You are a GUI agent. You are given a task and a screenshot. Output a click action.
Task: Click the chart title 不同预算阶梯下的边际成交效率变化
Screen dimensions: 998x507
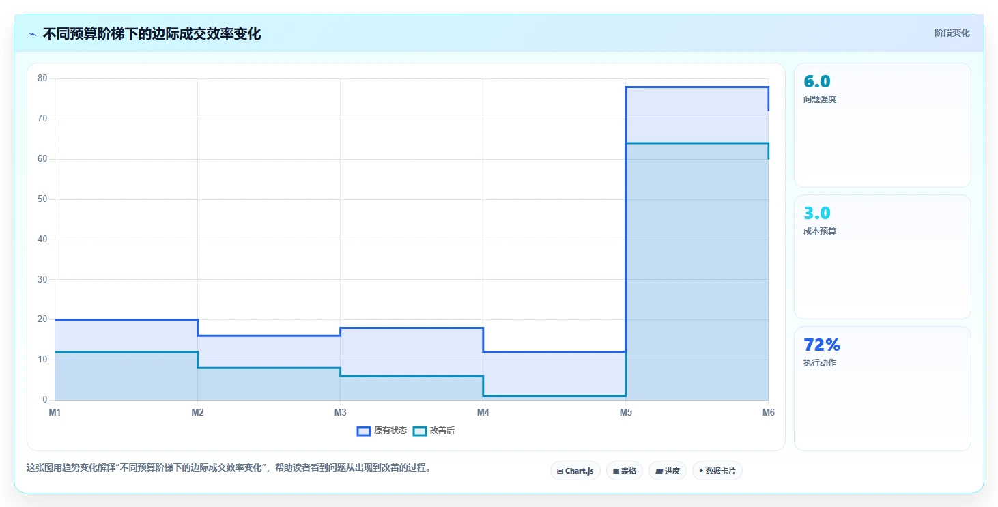152,34
